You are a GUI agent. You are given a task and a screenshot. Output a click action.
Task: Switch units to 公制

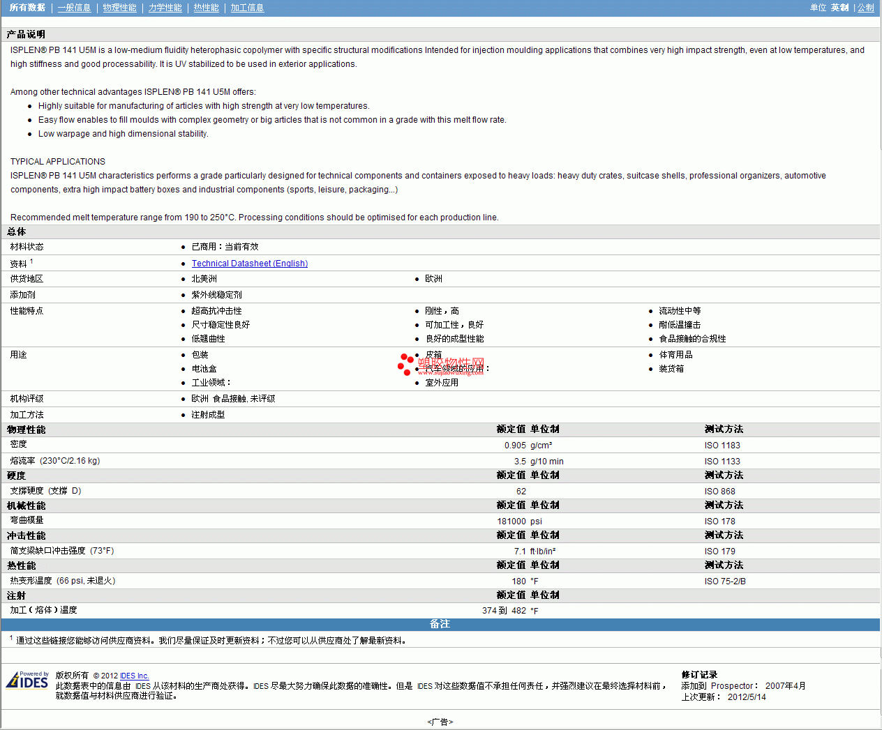[x=865, y=8]
